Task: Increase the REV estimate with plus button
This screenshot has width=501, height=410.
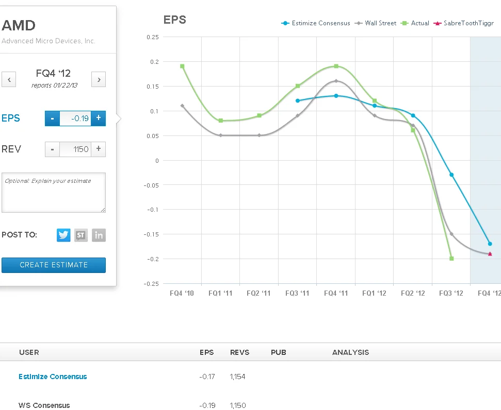Action: 99,149
